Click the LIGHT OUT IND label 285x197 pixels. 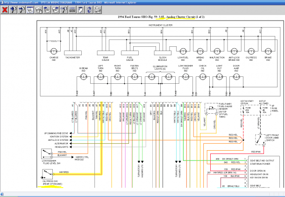(x=219, y=68)
